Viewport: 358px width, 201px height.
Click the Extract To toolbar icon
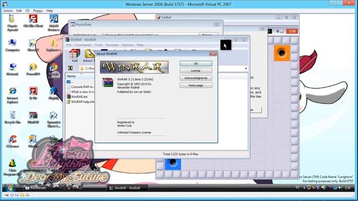[89, 55]
